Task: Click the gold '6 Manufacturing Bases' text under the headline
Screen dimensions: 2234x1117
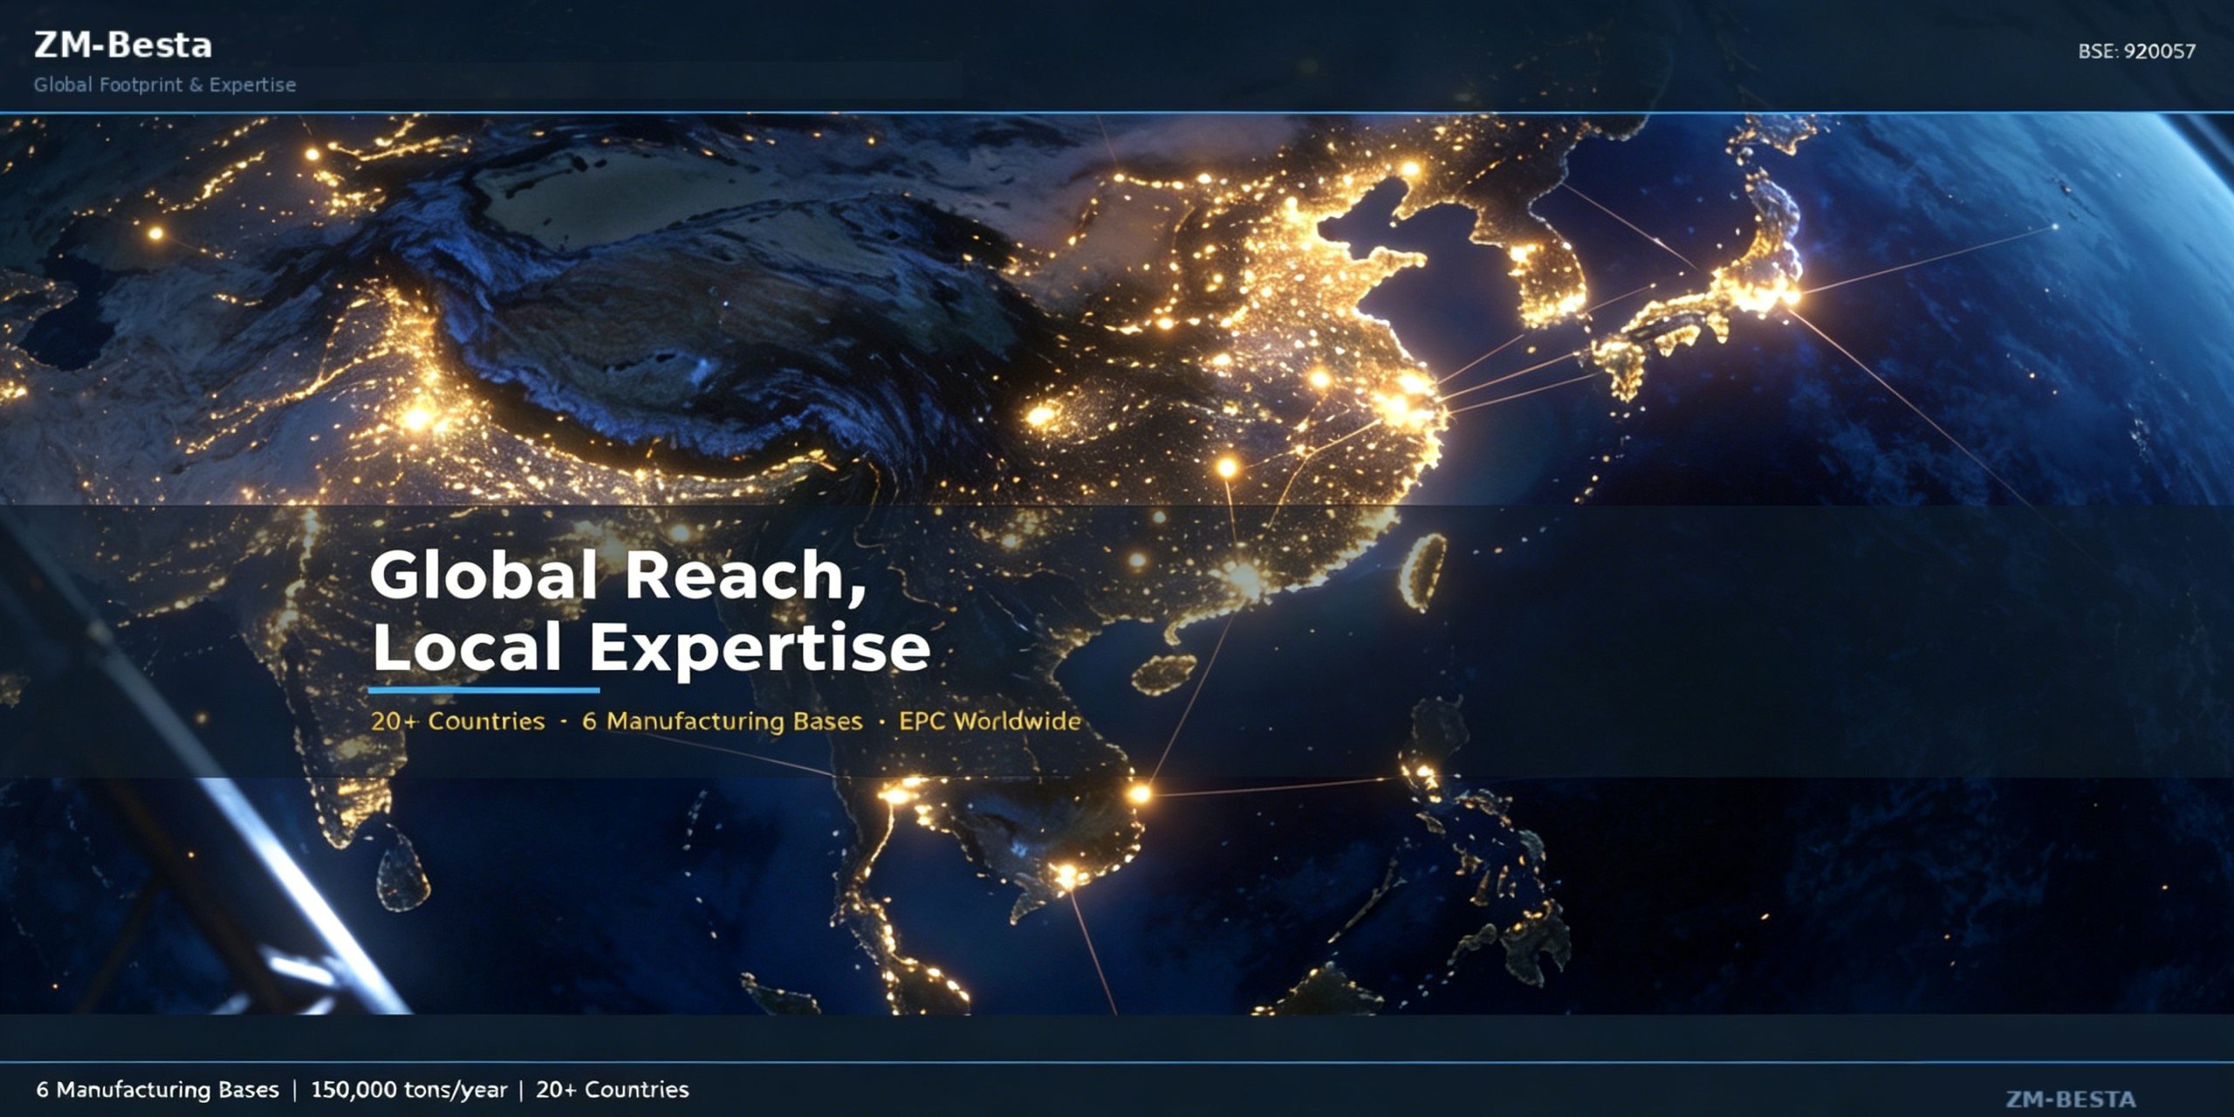Action: click(x=722, y=722)
